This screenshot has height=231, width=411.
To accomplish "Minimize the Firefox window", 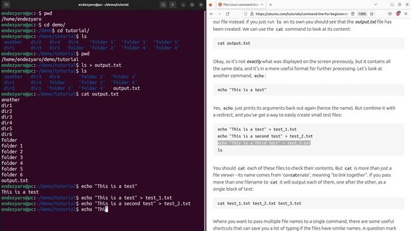I will (392, 4).
